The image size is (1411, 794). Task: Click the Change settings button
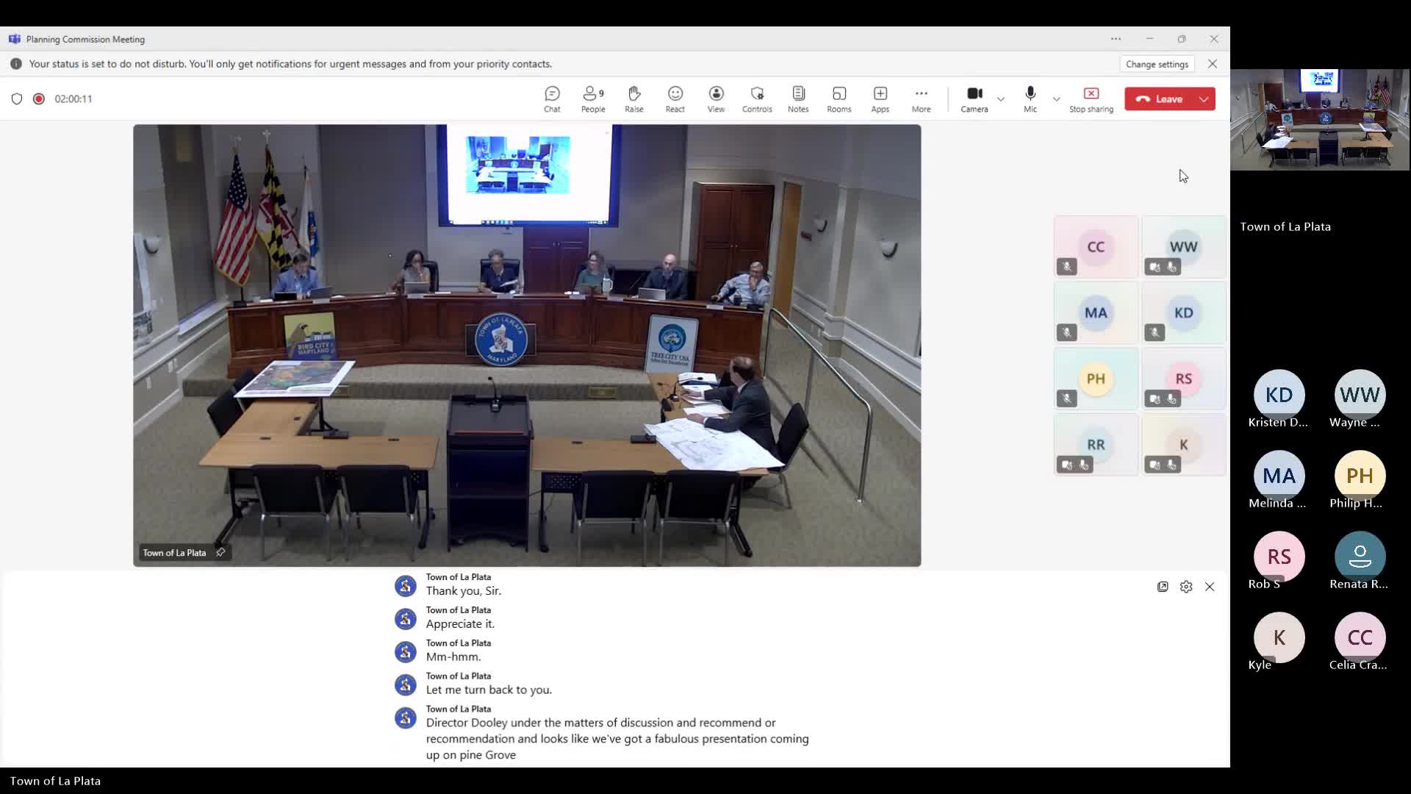pyautogui.click(x=1157, y=64)
